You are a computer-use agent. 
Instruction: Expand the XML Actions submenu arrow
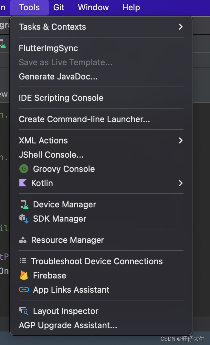point(181,141)
